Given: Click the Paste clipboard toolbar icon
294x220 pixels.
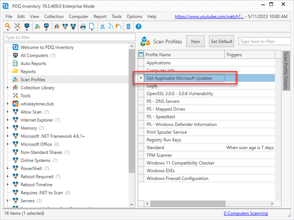Looking at the screenshot, I should (118, 26).
